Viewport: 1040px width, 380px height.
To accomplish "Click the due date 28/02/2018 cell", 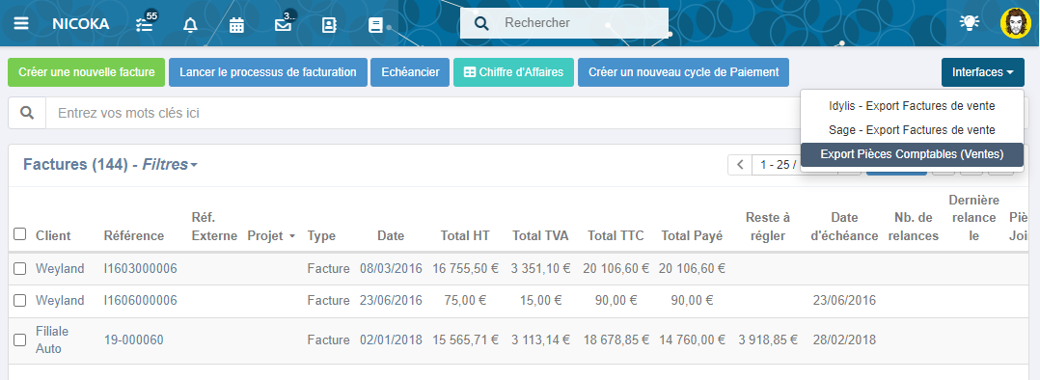I will pyautogui.click(x=844, y=340).
